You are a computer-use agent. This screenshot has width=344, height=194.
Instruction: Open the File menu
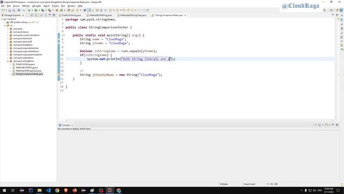pyautogui.click(x=3, y=6)
